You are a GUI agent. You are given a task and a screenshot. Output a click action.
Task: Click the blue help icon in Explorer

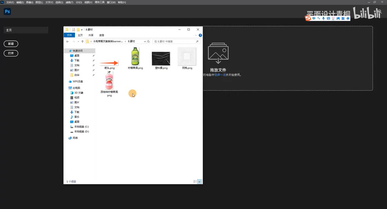point(200,35)
